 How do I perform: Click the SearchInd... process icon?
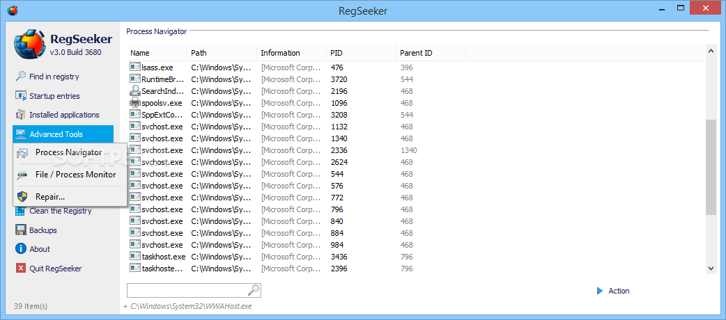(134, 91)
